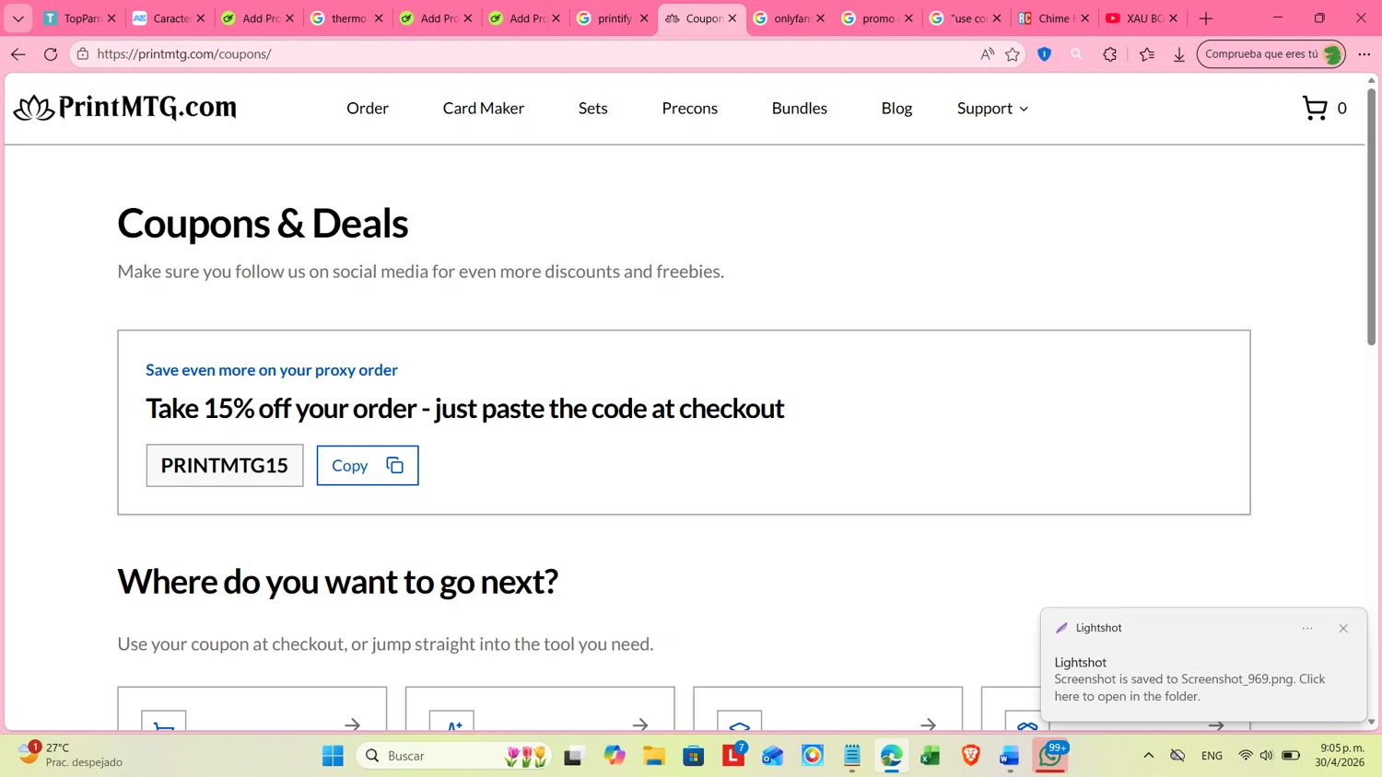Click the address bar URL
Viewport: 1382px width, 777px height.
click(x=184, y=54)
